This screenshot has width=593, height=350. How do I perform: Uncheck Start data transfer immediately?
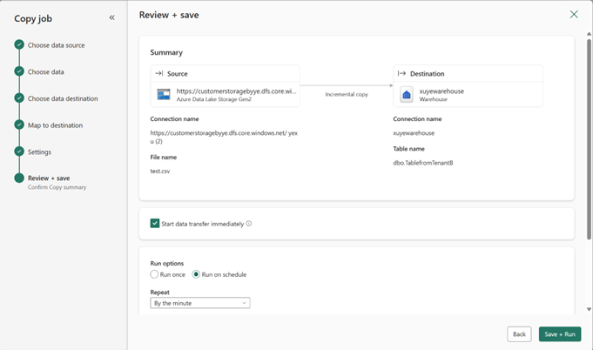155,224
